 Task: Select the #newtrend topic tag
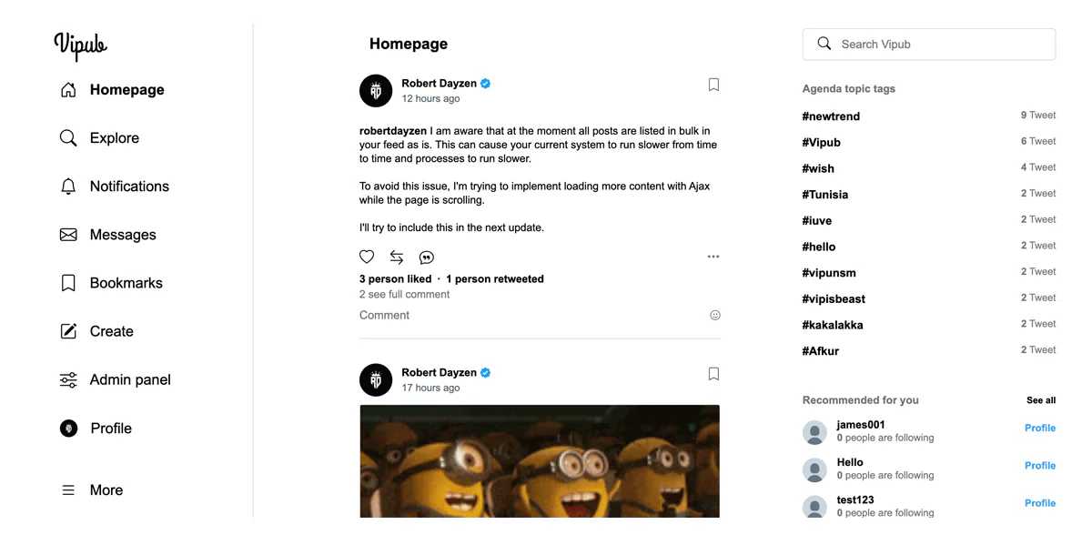point(831,116)
